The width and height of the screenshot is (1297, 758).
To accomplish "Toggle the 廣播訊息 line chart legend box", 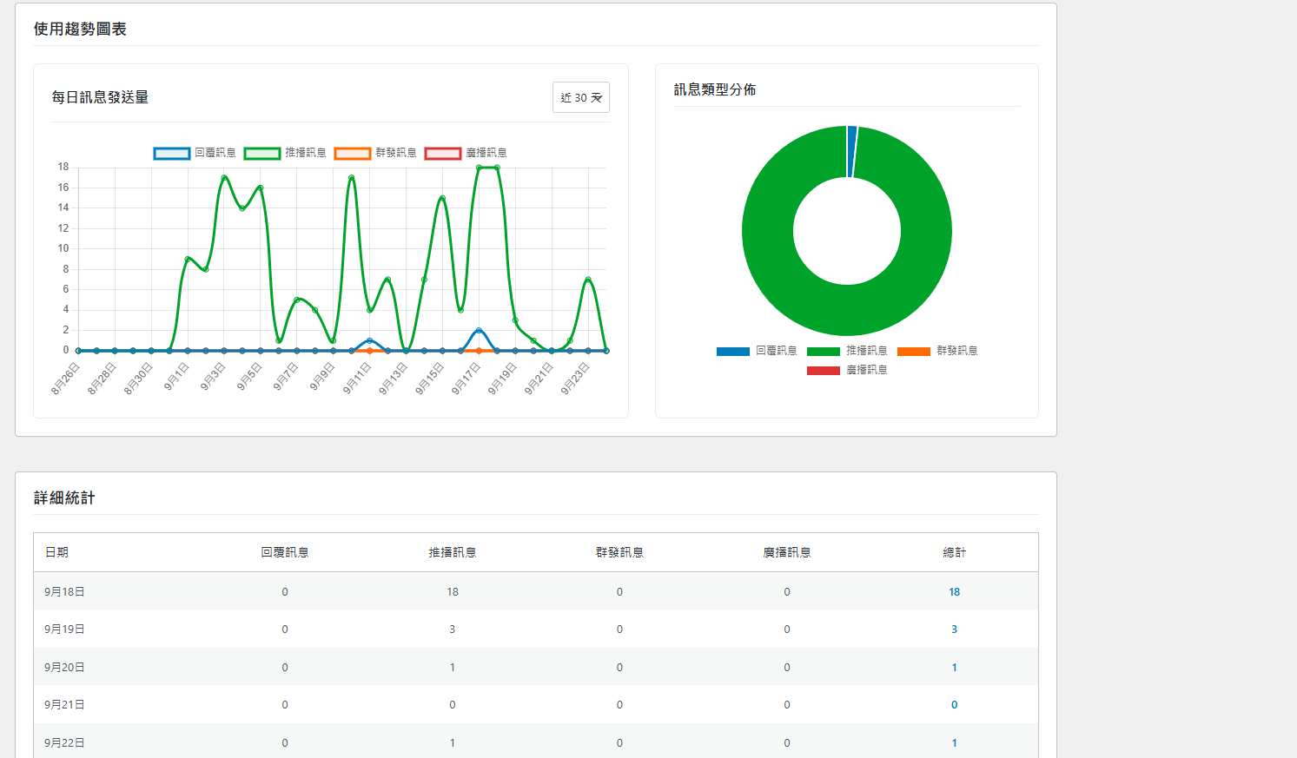I will (442, 153).
